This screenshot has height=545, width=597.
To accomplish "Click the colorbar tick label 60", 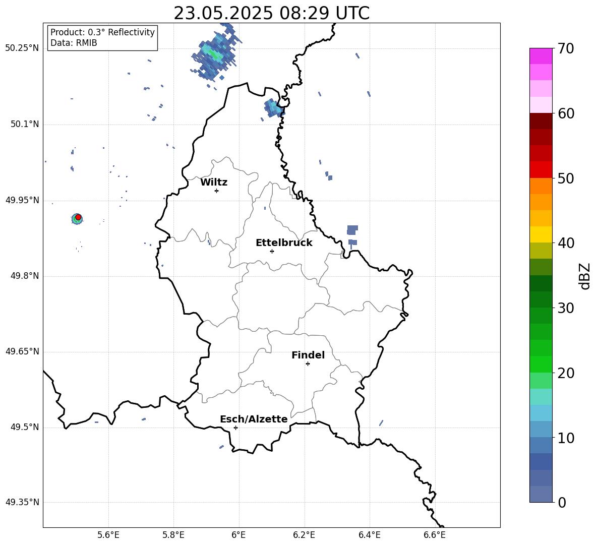I will (566, 113).
